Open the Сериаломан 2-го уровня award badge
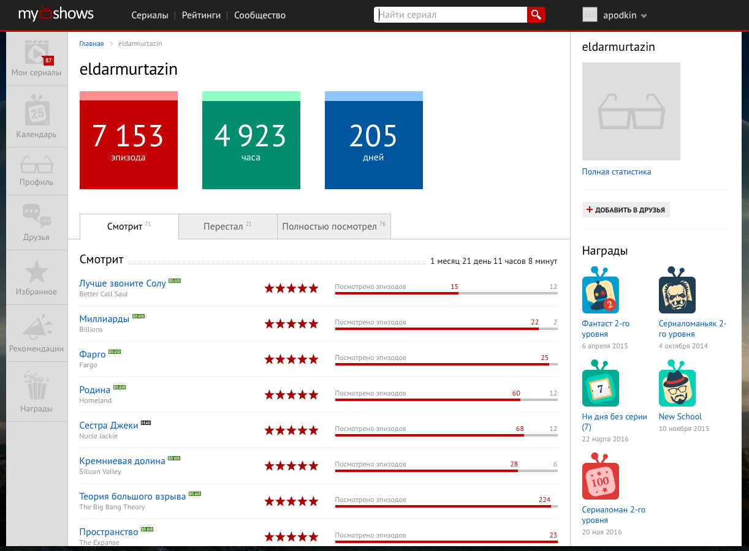The width and height of the screenshot is (749, 551). click(600, 477)
